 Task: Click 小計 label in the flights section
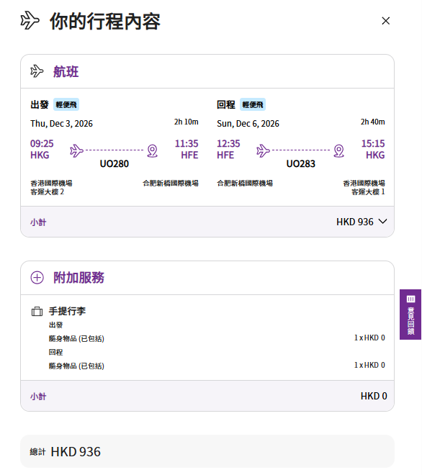coord(38,222)
